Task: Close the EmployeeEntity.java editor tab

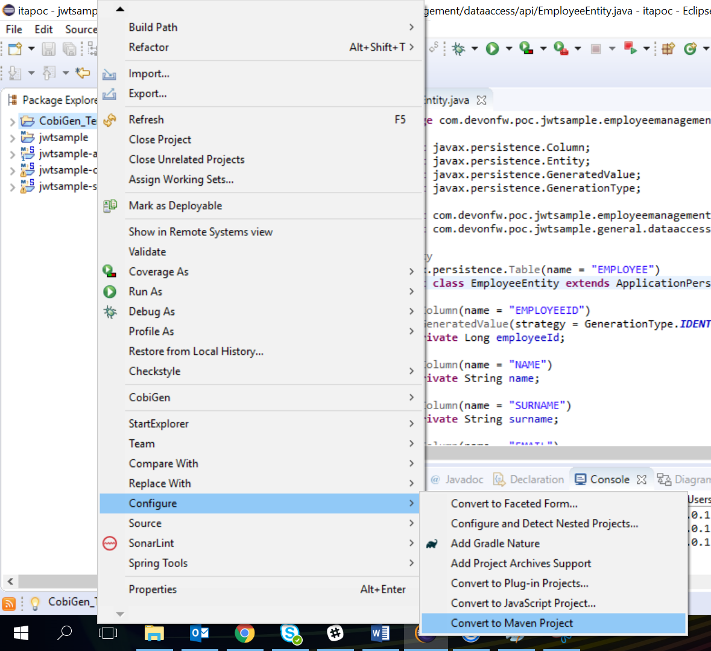Action: [x=481, y=100]
